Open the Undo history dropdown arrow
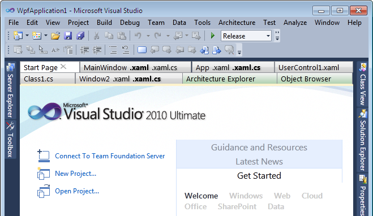Image resolution: width=373 pixels, height=216 pixels. [x=148, y=36]
